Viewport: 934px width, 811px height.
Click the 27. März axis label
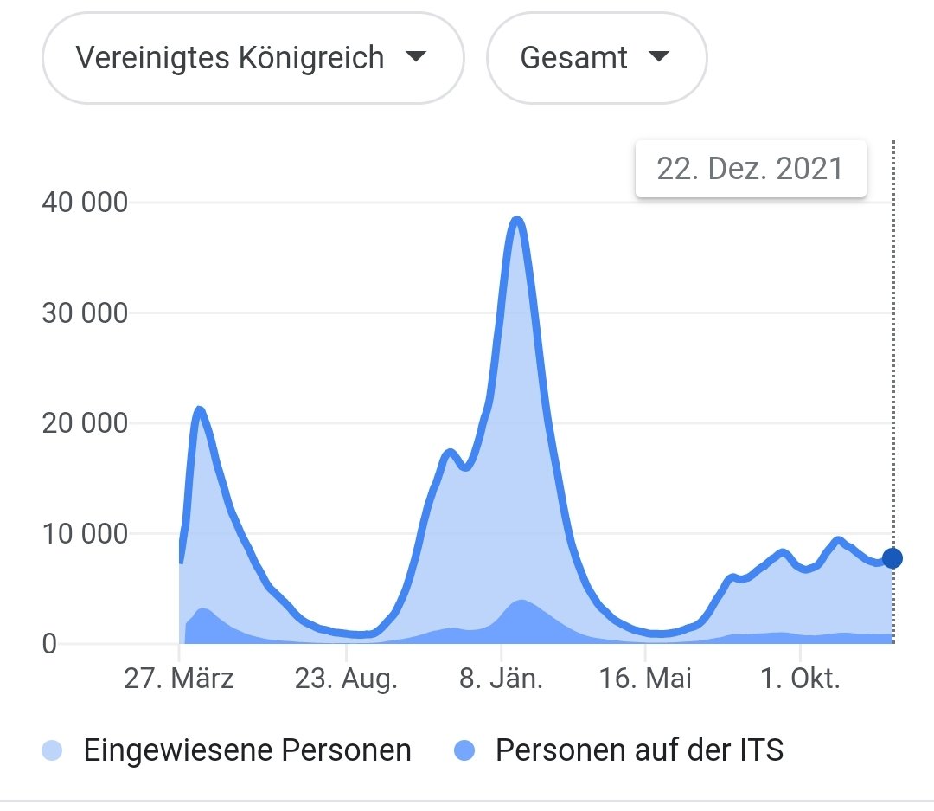pyautogui.click(x=179, y=679)
